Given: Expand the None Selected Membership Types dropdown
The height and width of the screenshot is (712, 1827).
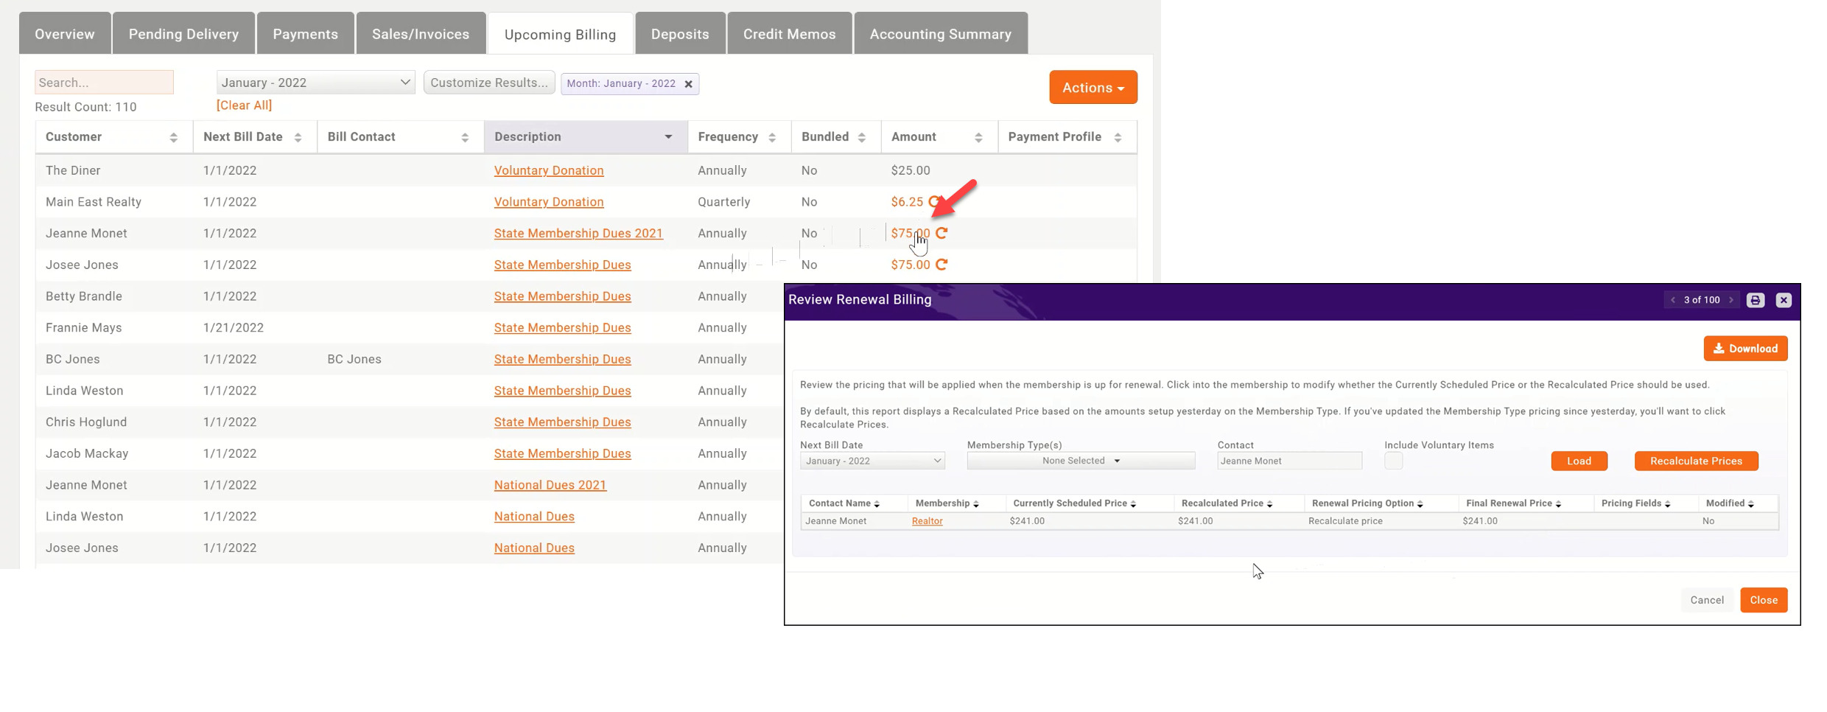Looking at the screenshot, I should pos(1079,460).
